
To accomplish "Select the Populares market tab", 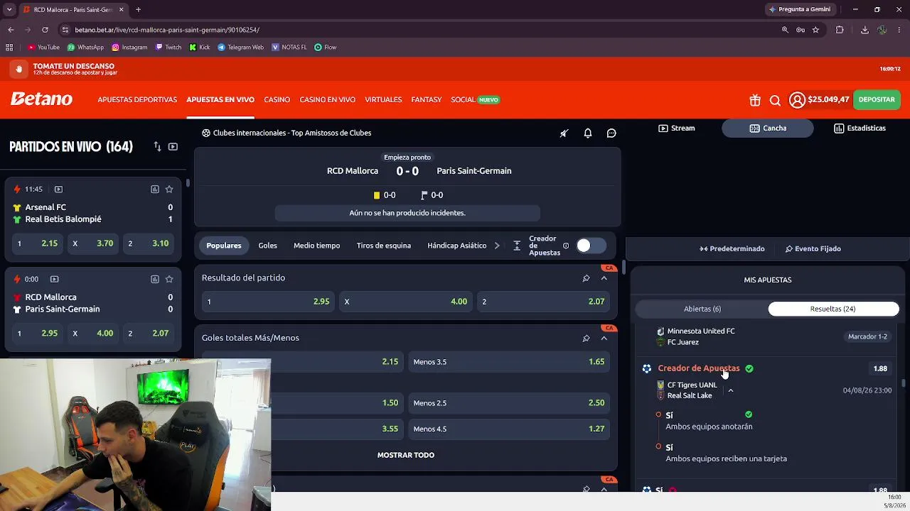I will [224, 246].
